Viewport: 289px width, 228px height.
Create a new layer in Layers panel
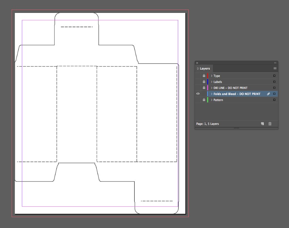[262, 124]
